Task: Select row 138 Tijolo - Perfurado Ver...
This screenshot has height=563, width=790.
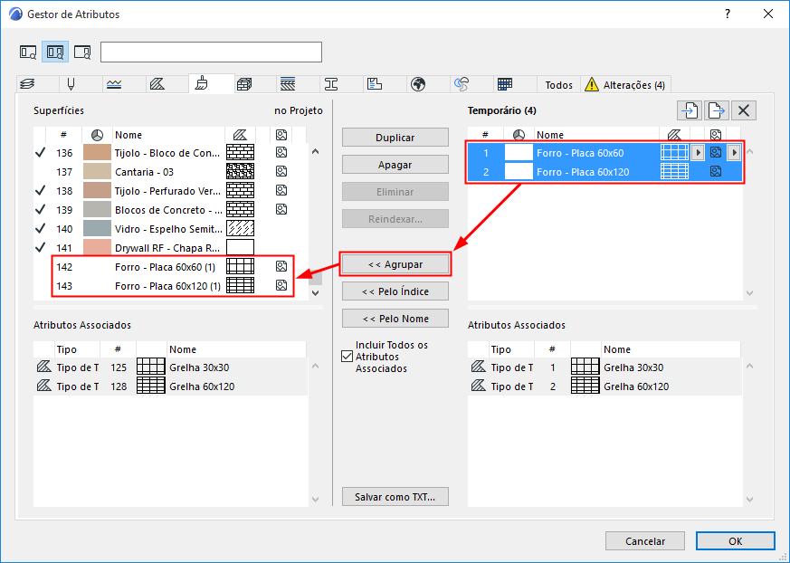Action: pos(171,190)
